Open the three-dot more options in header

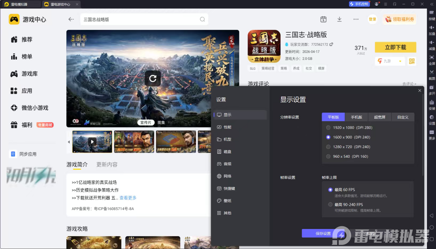click(x=356, y=19)
